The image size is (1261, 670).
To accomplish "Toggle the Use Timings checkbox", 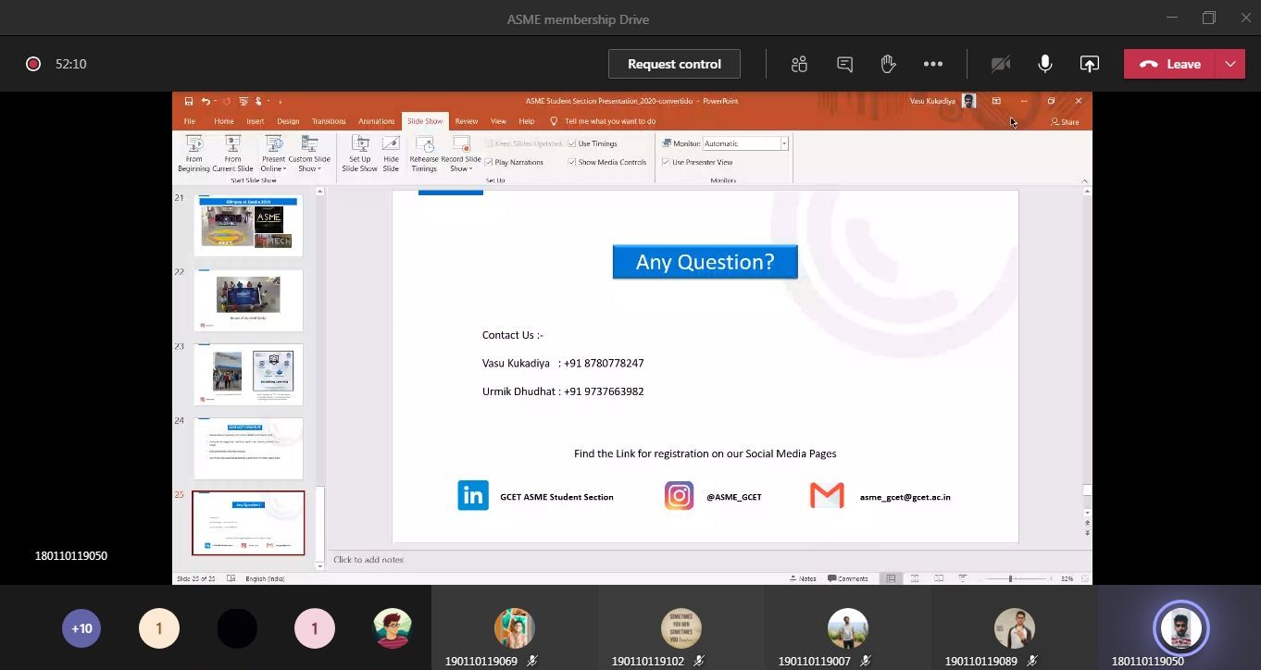I will [572, 143].
